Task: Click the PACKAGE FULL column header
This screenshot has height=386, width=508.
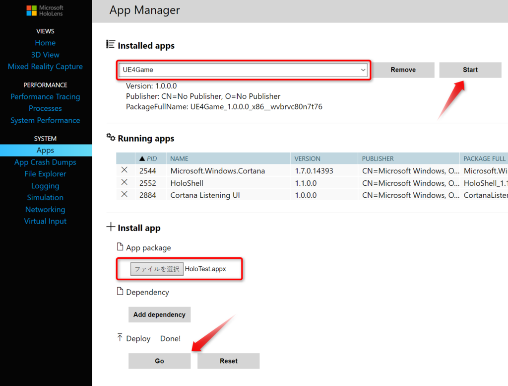Action: (x=484, y=158)
